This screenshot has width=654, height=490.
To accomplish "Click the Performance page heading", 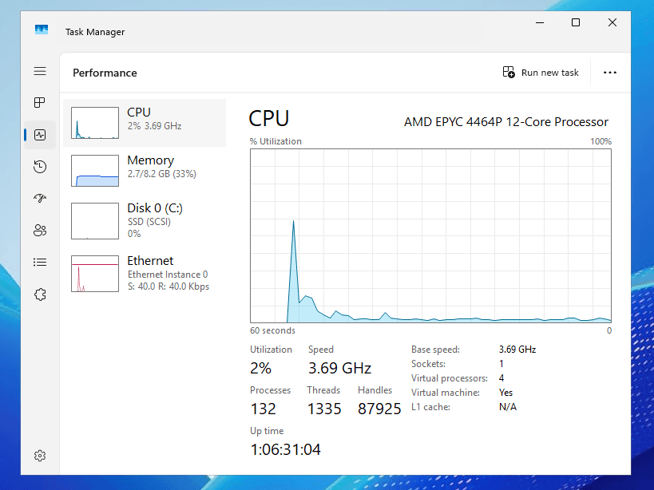I will (x=105, y=73).
